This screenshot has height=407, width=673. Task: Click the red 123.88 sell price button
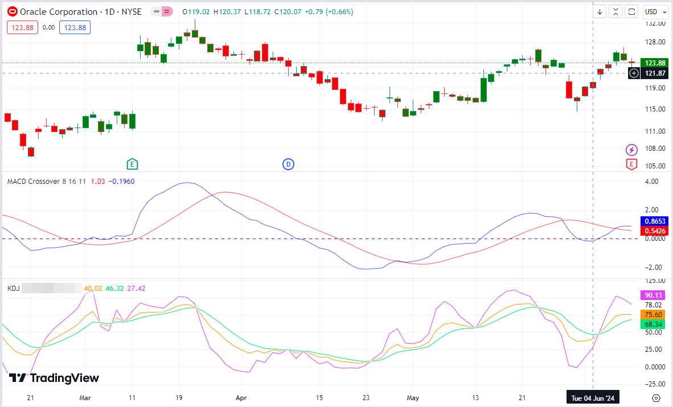22,27
